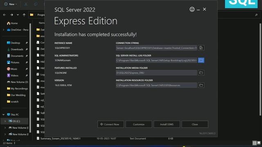Click the address bar folder icon
Viewport: 262px width, 147px height.
(x=32, y=15)
